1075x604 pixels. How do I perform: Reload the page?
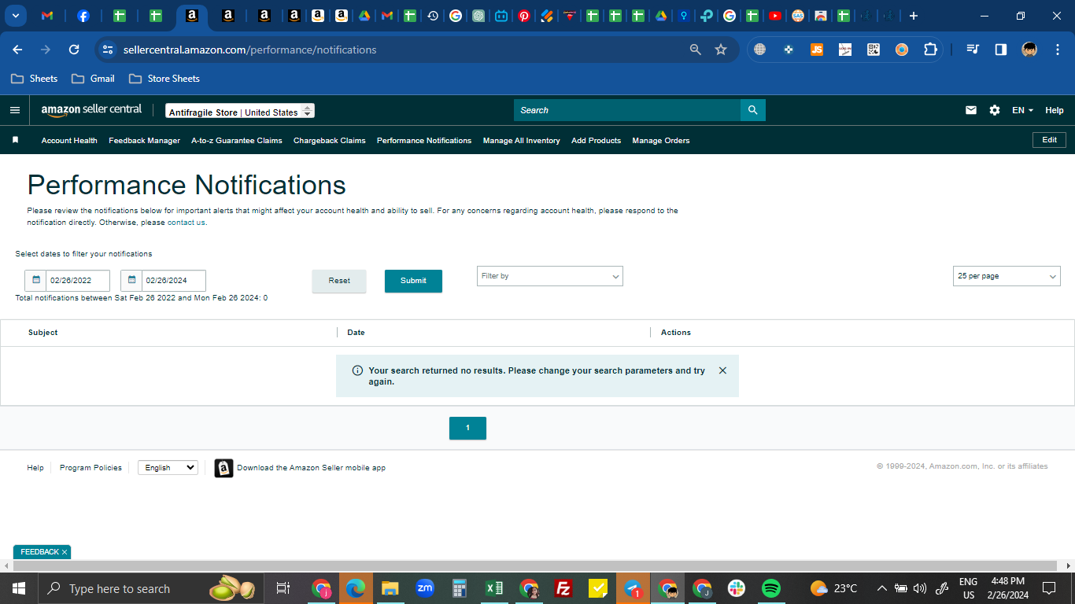tap(74, 50)
